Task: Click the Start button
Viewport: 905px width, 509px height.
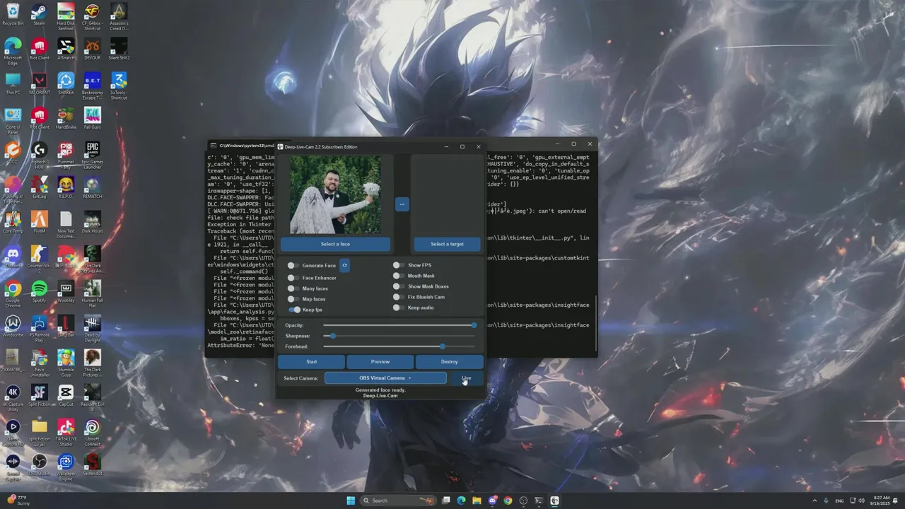Action: 311,361
